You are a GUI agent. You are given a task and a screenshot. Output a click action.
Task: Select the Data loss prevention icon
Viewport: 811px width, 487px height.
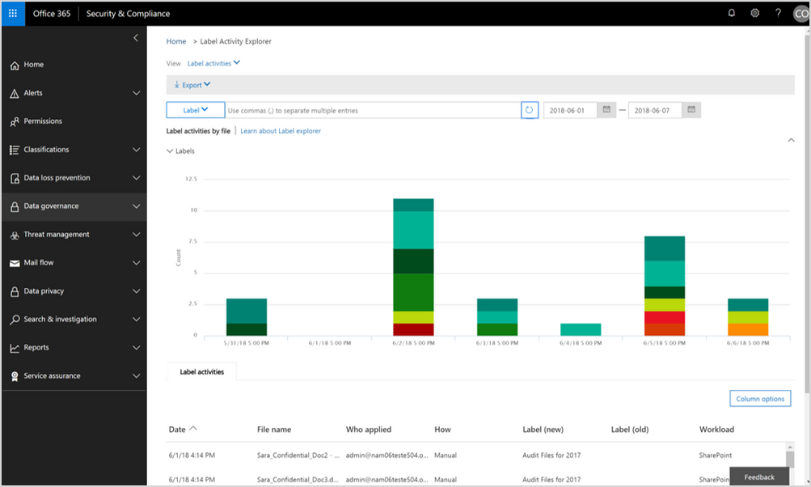[x=14, y=177]
